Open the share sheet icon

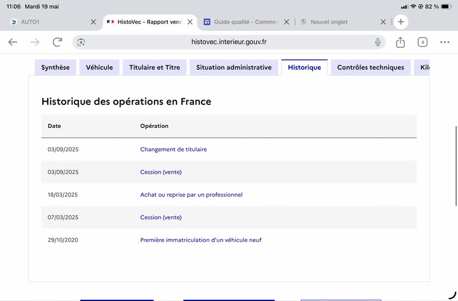tap(400, 42)
